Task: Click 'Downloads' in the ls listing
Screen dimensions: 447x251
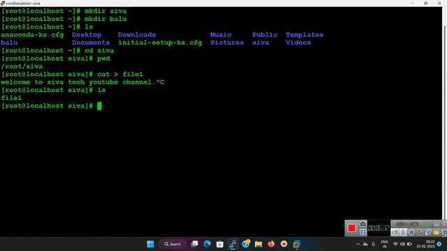Action: click(x=137, y=35)
